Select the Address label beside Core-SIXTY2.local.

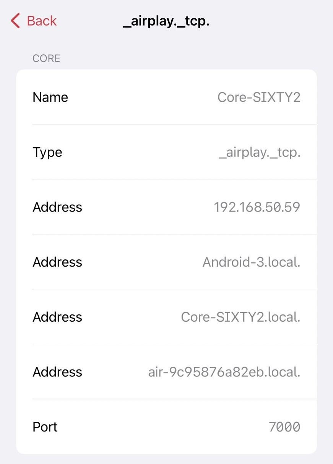(57, 317)
